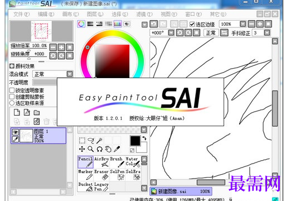Clear the current layer contents
This screenshot has height=201, width=291.
[x=37, y=122]
